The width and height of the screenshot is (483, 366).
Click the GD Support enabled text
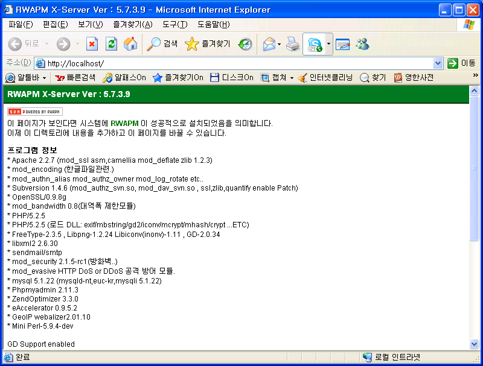coord(41,344)
